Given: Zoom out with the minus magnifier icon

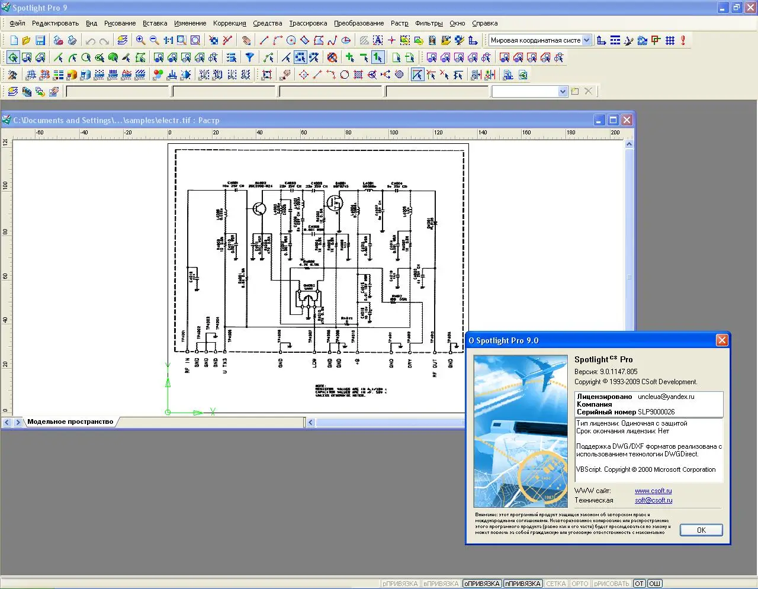Looking at the screenshot, I should point(155,40).
